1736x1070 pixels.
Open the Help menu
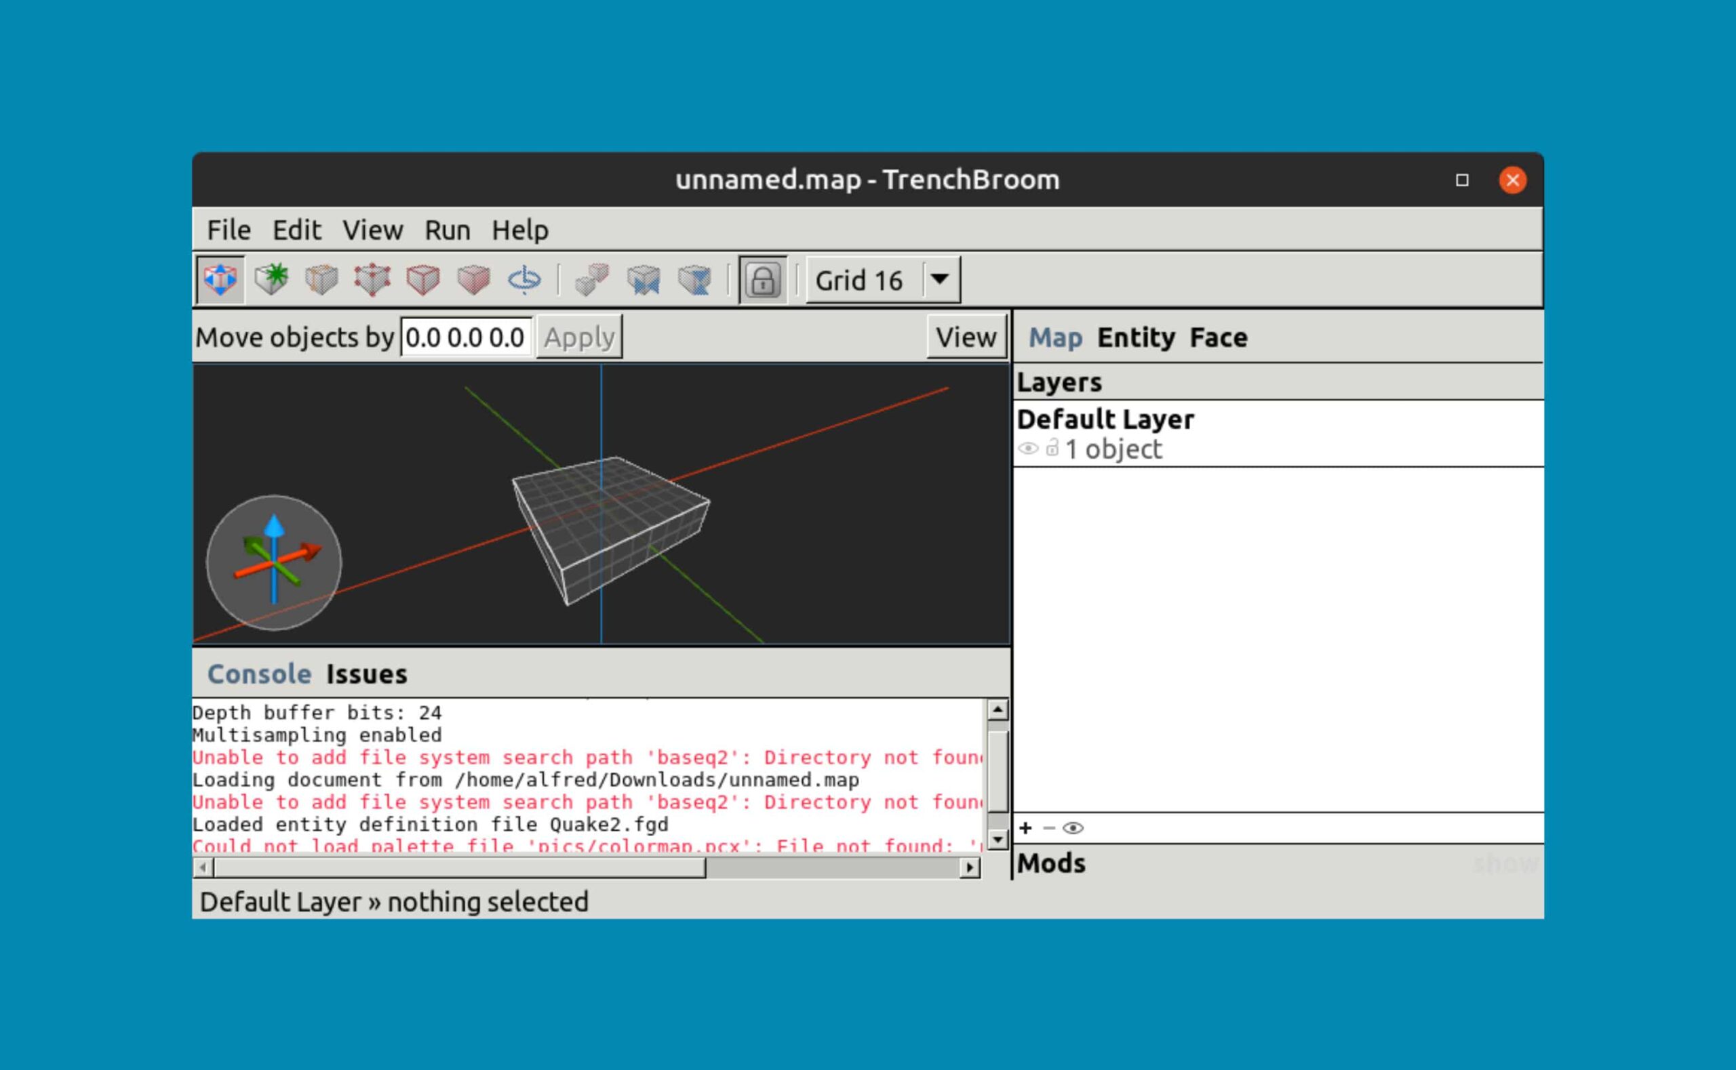519,230
